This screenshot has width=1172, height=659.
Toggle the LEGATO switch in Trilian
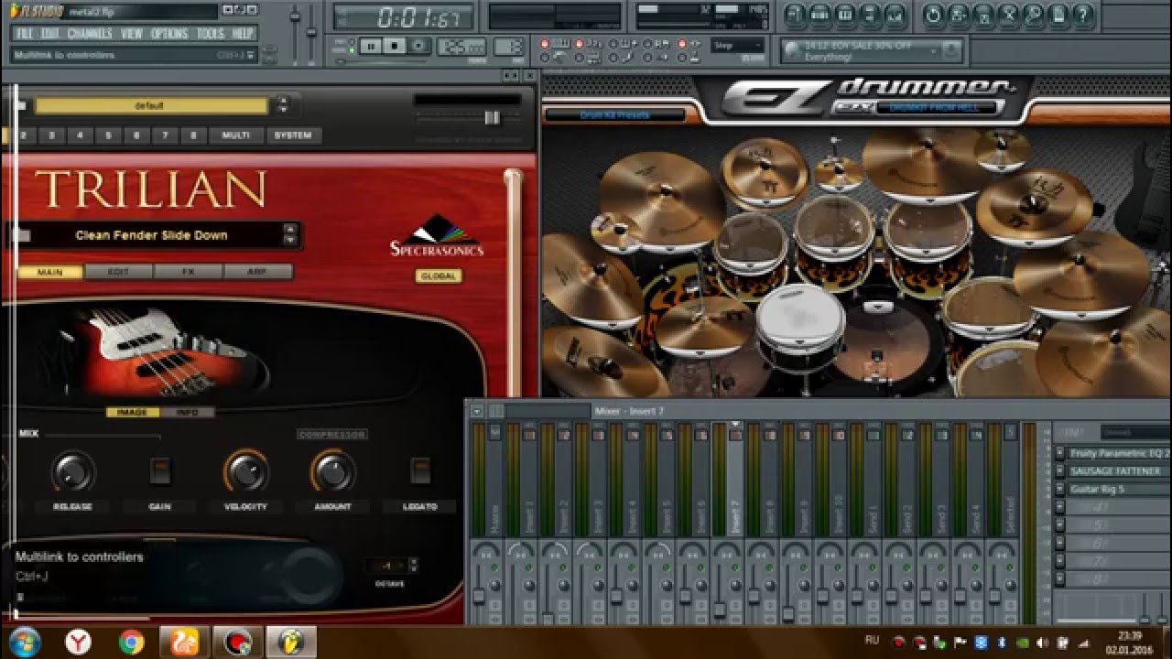pos(420,470)
